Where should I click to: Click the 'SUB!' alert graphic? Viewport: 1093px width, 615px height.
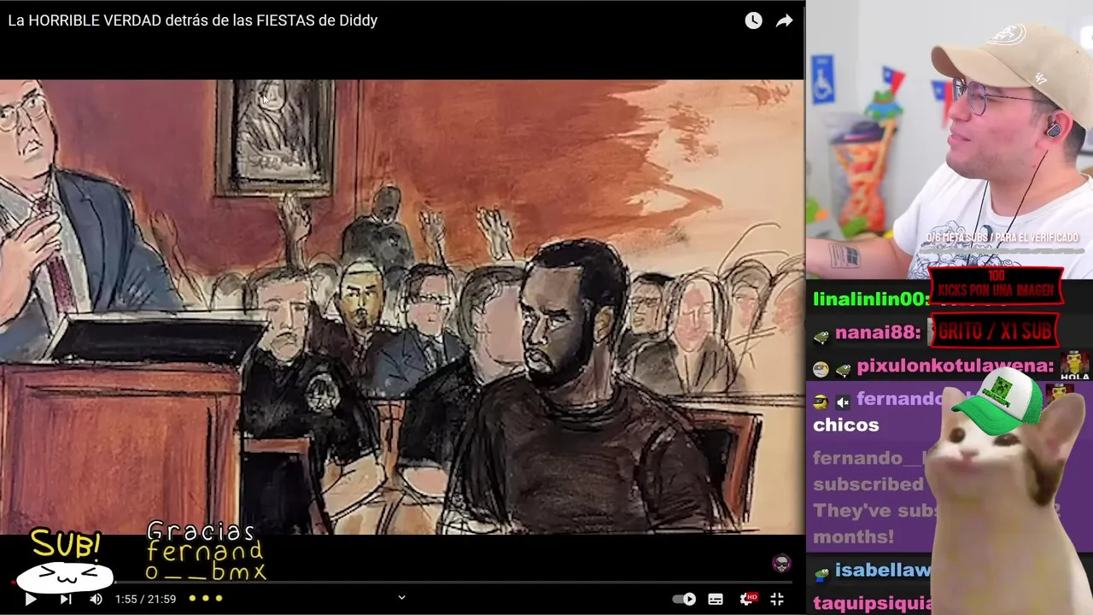pos(66,559)
